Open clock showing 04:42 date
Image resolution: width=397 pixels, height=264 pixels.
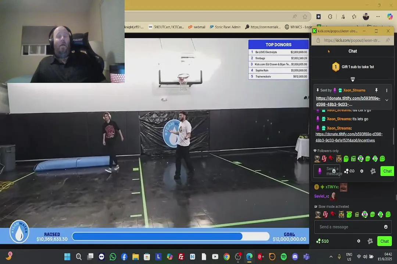(385, 257)
